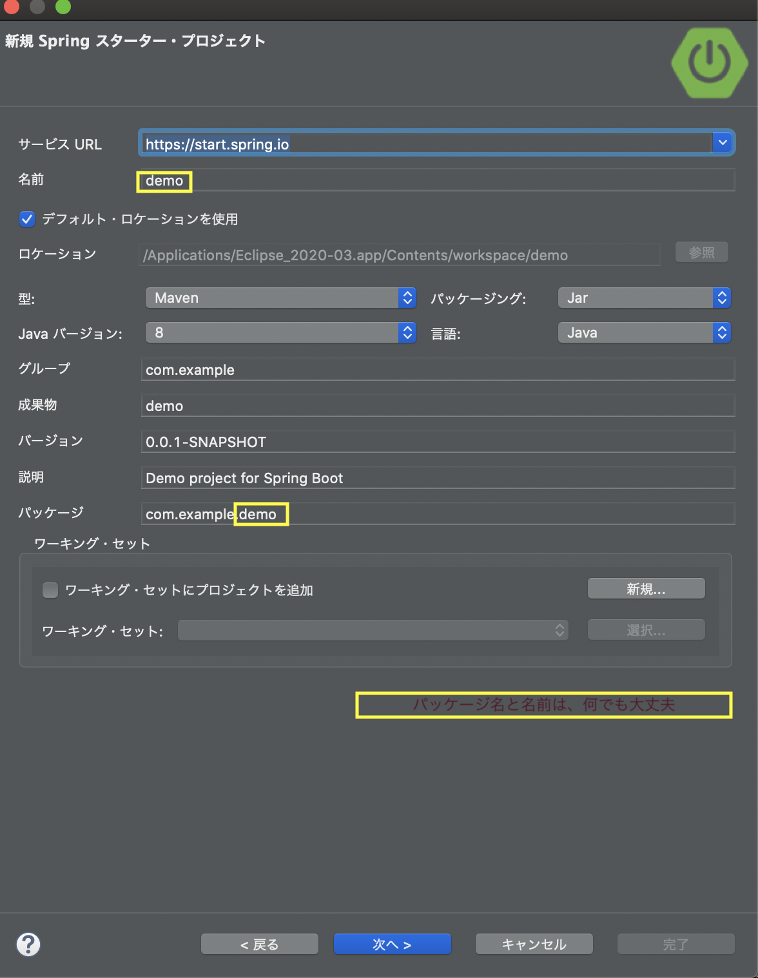Click the 選択... working set button

[646, 630]
